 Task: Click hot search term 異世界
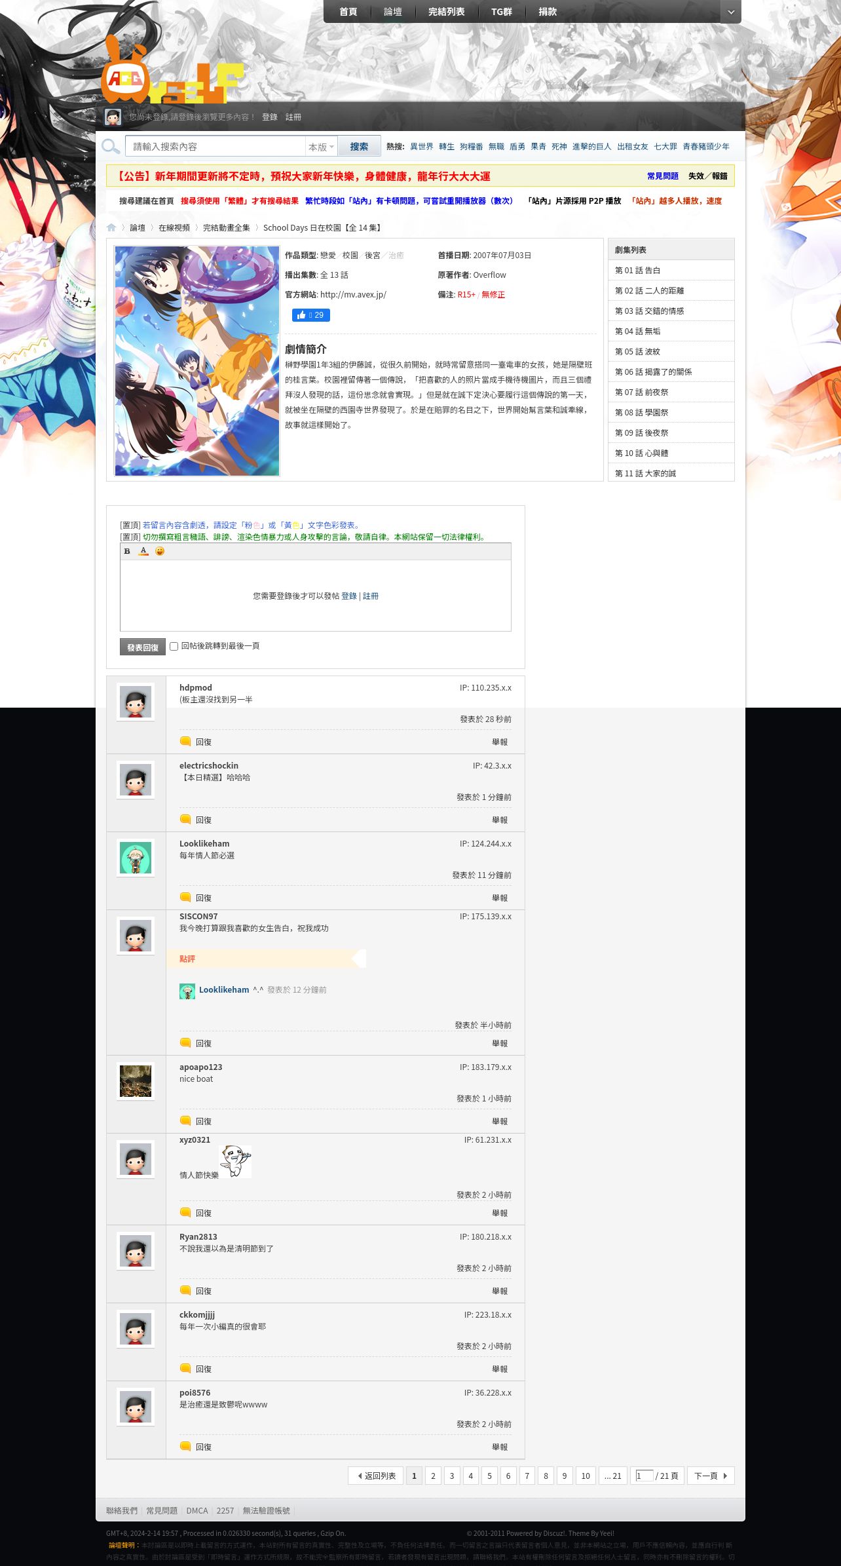[422, 147]
